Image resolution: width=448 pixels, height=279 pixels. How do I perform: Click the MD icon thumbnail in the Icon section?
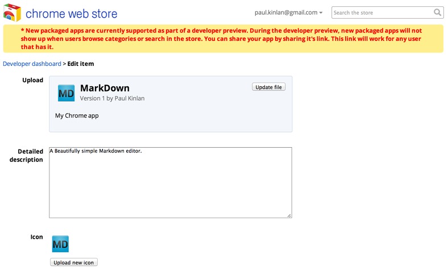[60, 244]
